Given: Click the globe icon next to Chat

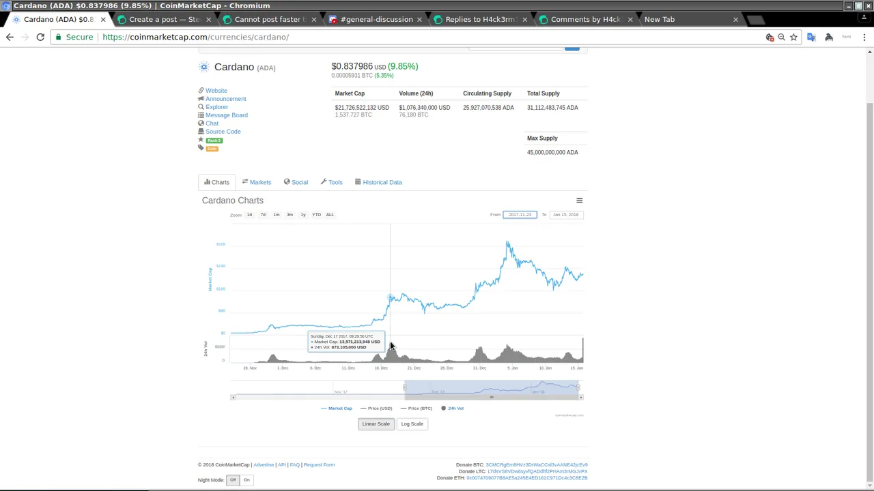Looking at the screenshot, I should tap(201, 123).
